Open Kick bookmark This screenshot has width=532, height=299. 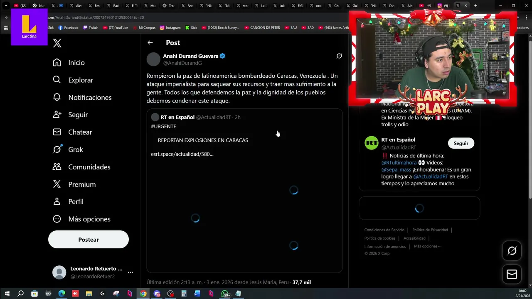pyautogui.click(x=191, y=28)
